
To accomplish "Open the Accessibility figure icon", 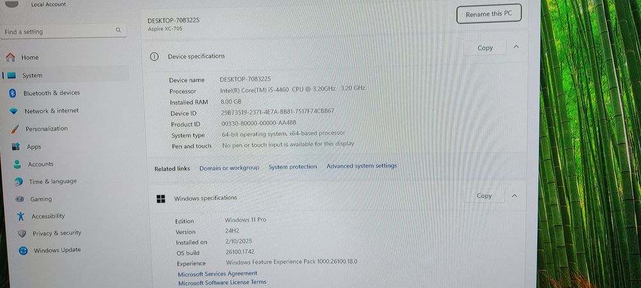I will point(21,216).
